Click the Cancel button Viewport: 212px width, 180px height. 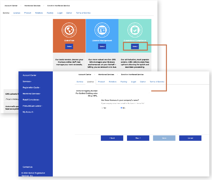(190, 138)
